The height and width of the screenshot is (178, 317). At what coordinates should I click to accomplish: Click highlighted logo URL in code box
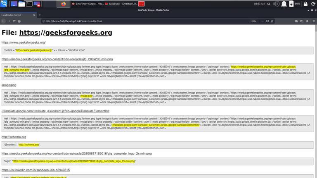point(74,161)
